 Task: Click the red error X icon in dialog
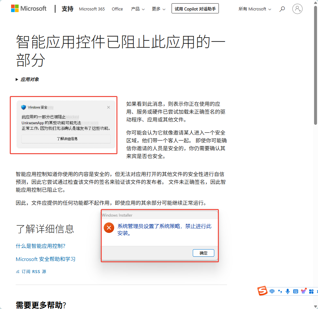[109, 228]
